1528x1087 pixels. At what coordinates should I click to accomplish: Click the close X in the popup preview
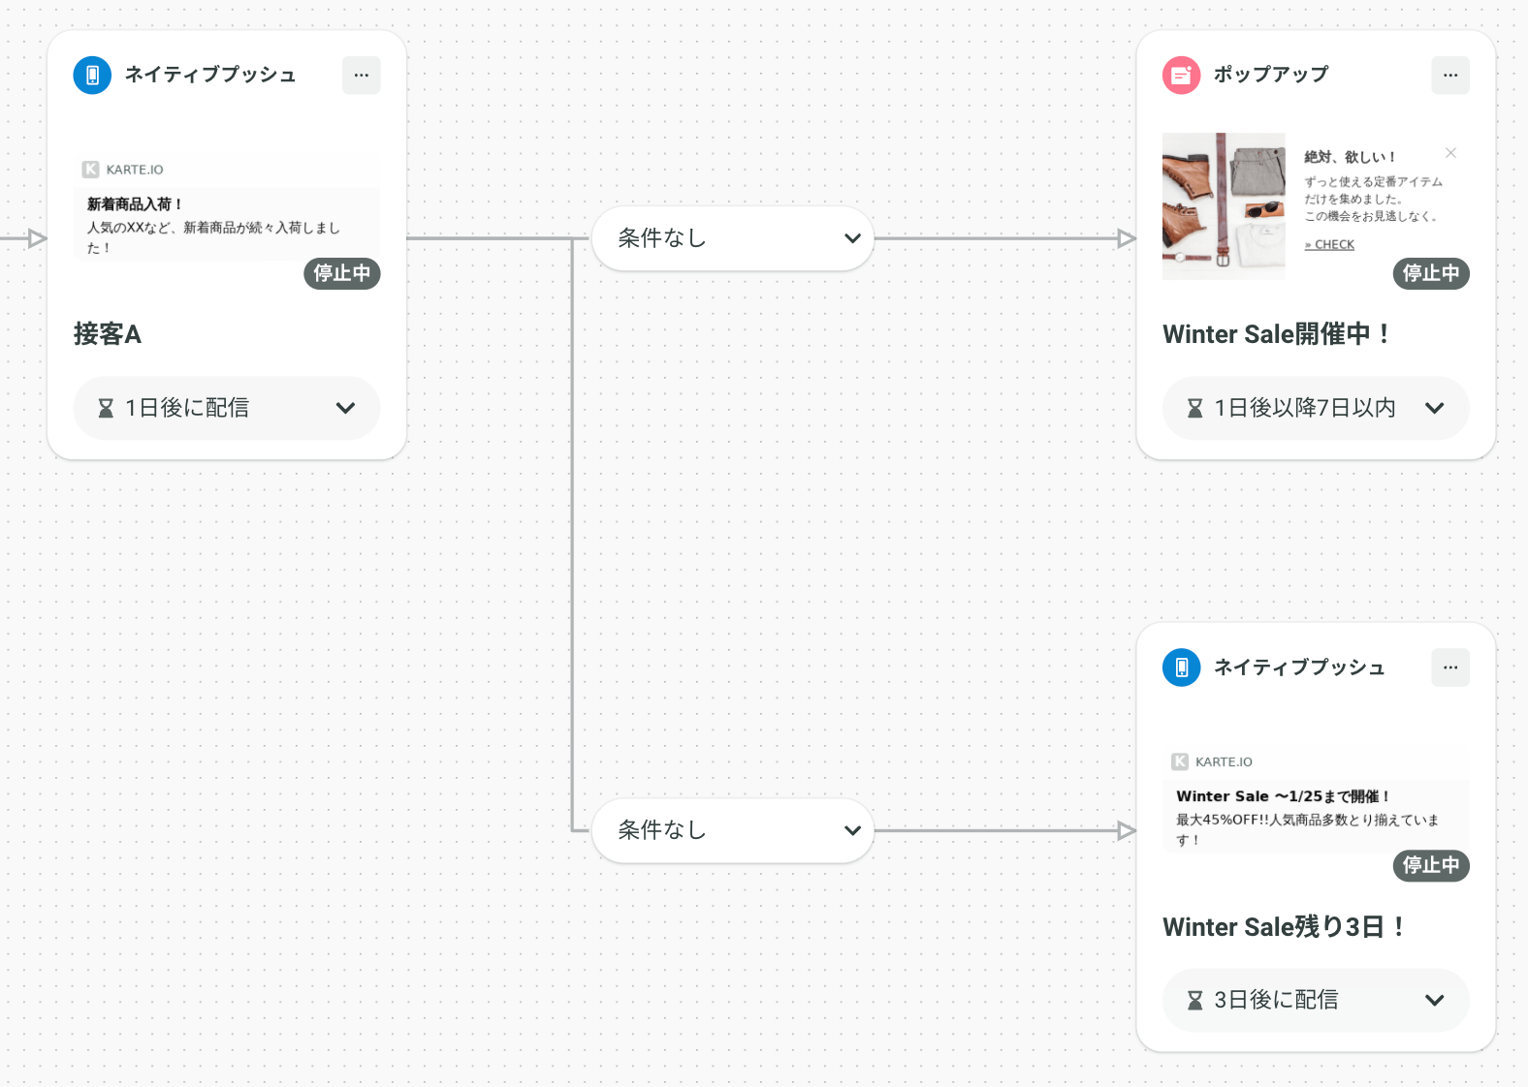coord(1450,153)
